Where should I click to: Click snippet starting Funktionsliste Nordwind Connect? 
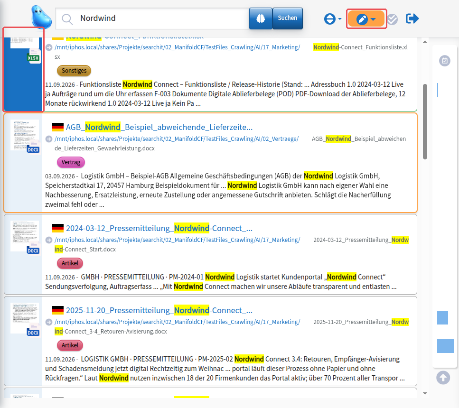(225, 93)
